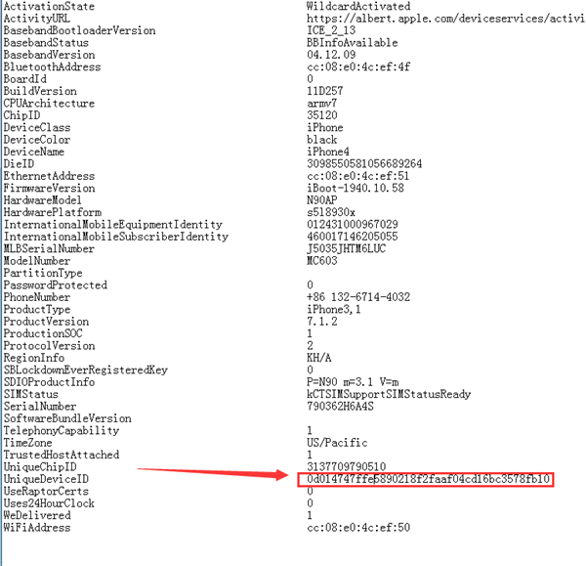
Task: Click the highlighted UniqueDeviceID value
Action: tap(428, 479)
